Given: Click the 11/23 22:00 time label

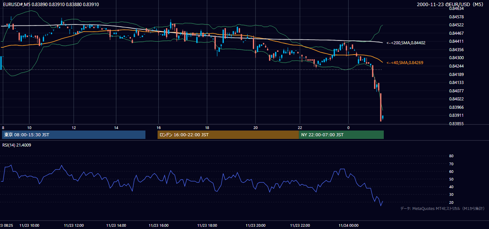Looking at the screenshot, I should (300, 226).
